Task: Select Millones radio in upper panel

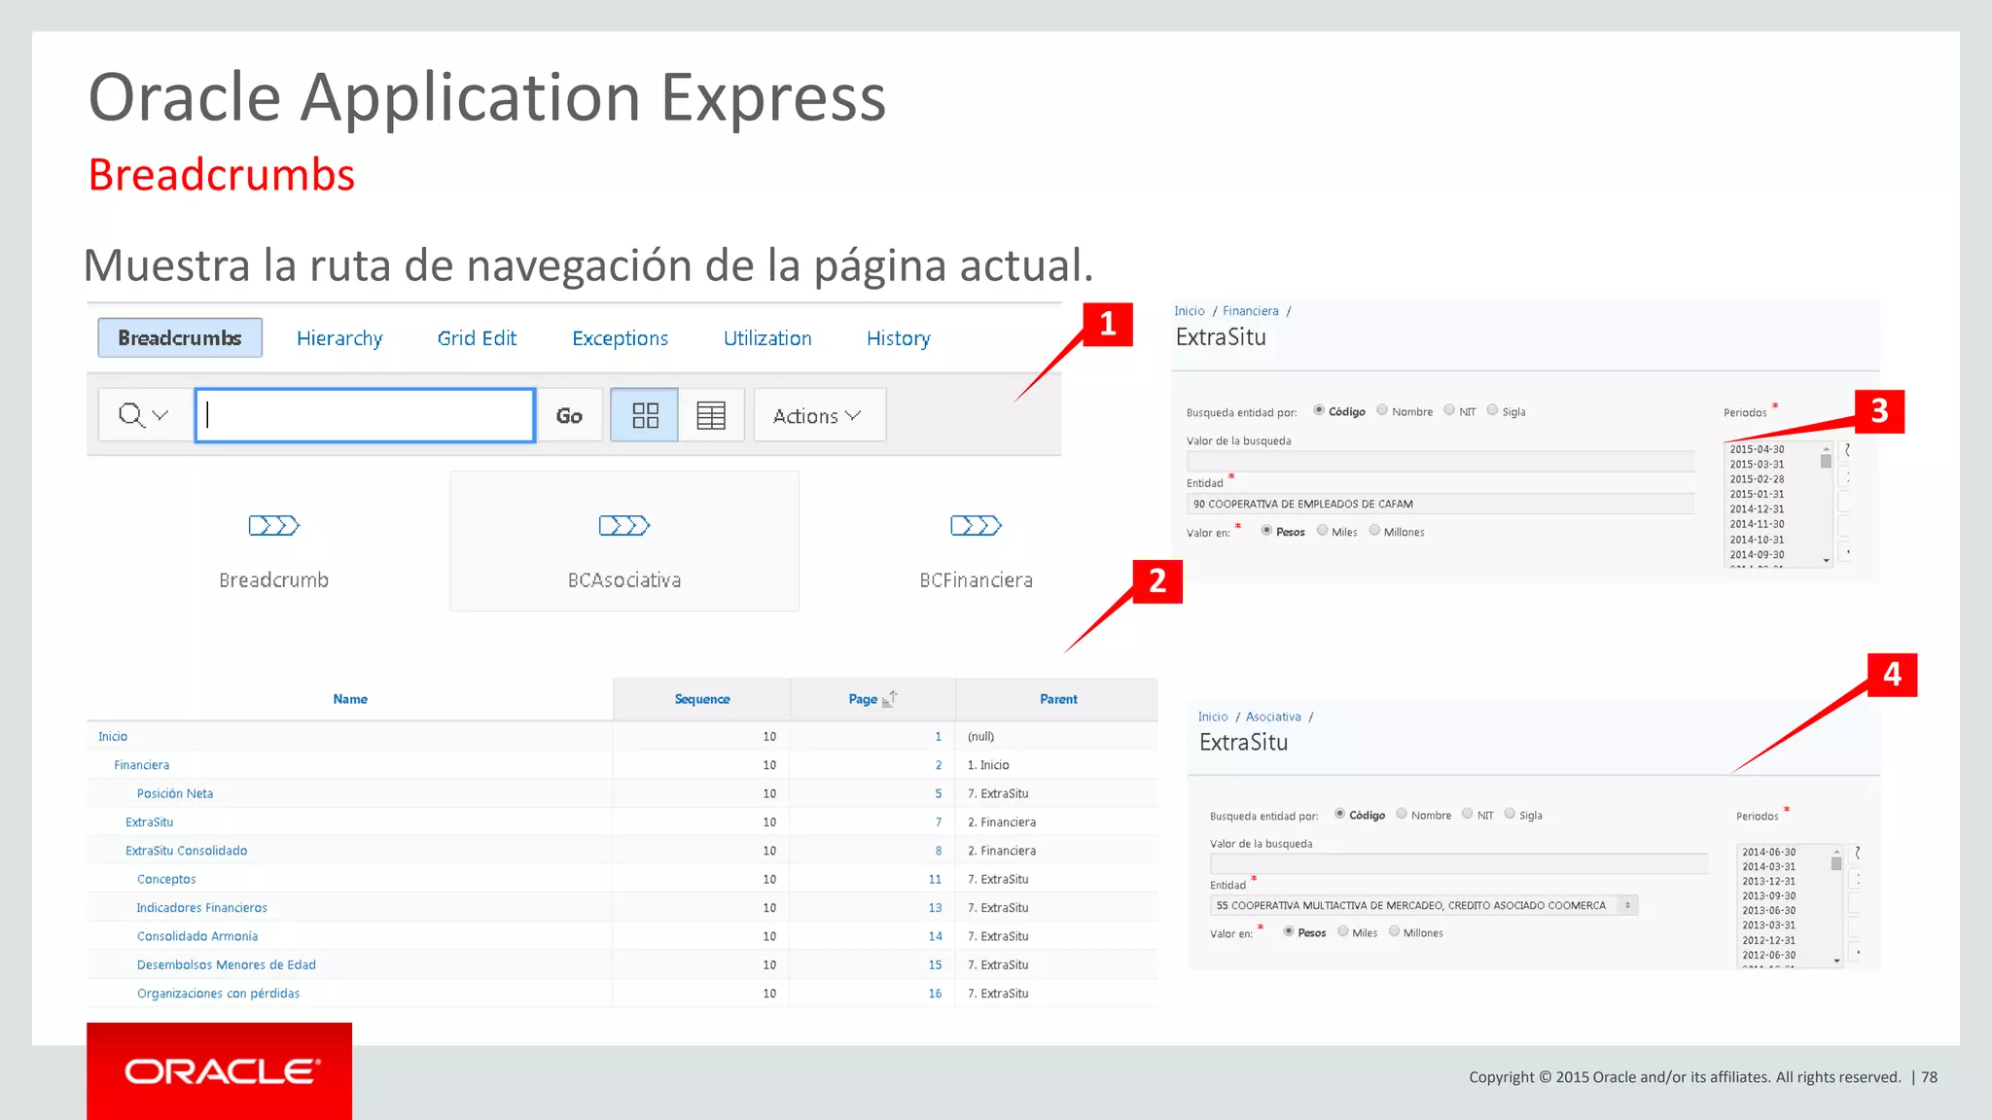Action: tap(1374, 531)
